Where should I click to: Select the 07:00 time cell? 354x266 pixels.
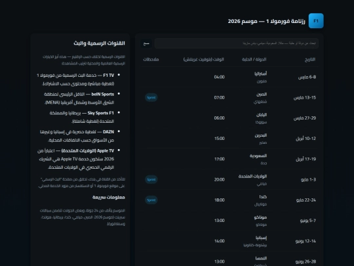[x=219, y=98]
